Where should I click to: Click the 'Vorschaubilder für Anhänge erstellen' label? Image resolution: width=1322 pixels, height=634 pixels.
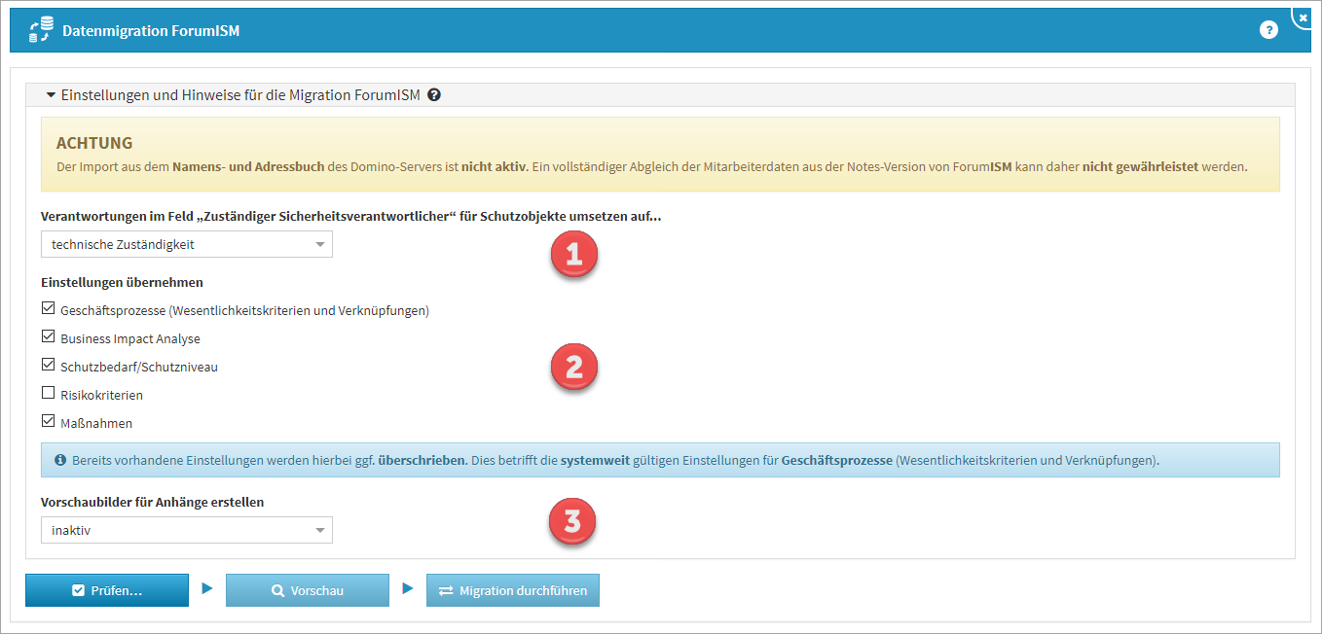[x=152, y=503]
